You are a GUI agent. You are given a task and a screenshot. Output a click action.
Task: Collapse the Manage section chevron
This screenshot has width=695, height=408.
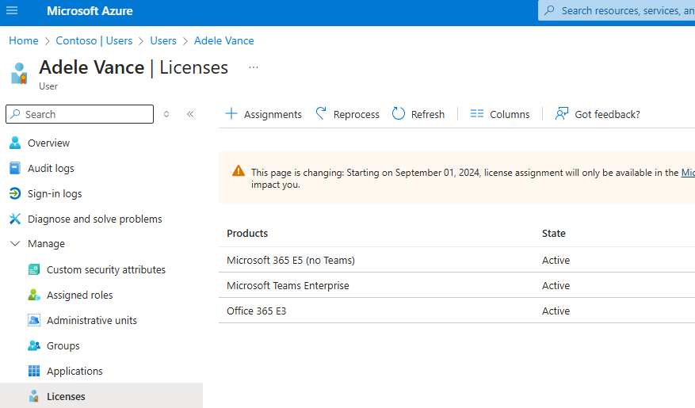pyautogui.click(x=15, y=244)
